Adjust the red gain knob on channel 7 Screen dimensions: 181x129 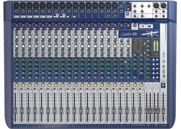coord(56,25)
